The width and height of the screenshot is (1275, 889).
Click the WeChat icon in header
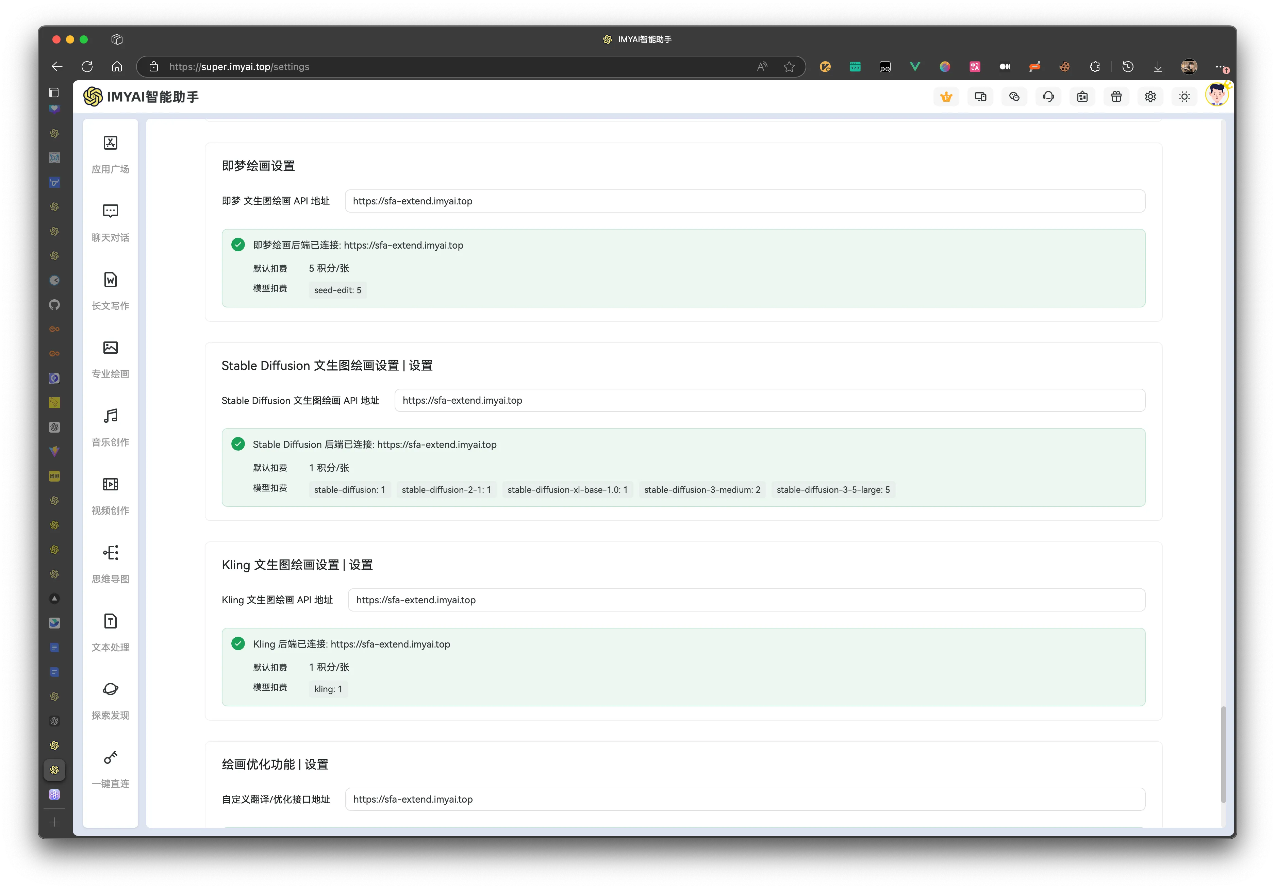pyautogui.click(x=1014, y=97)
